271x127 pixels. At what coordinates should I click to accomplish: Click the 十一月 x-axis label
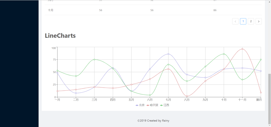[x=242, y=100]
